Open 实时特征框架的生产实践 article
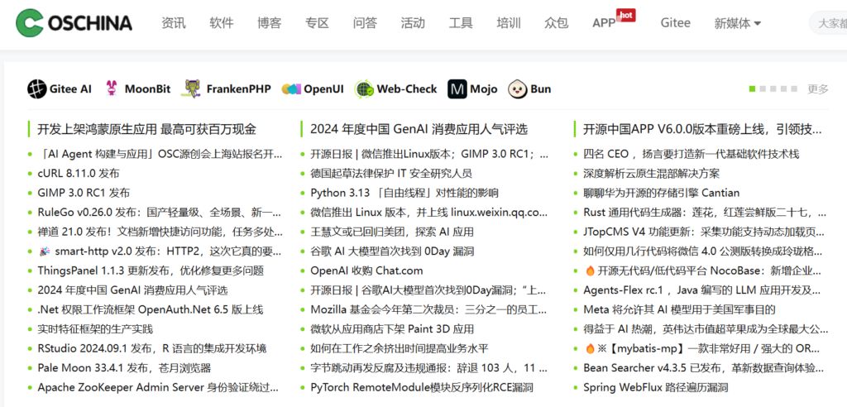The image size is (847, 407). point(95,329)
